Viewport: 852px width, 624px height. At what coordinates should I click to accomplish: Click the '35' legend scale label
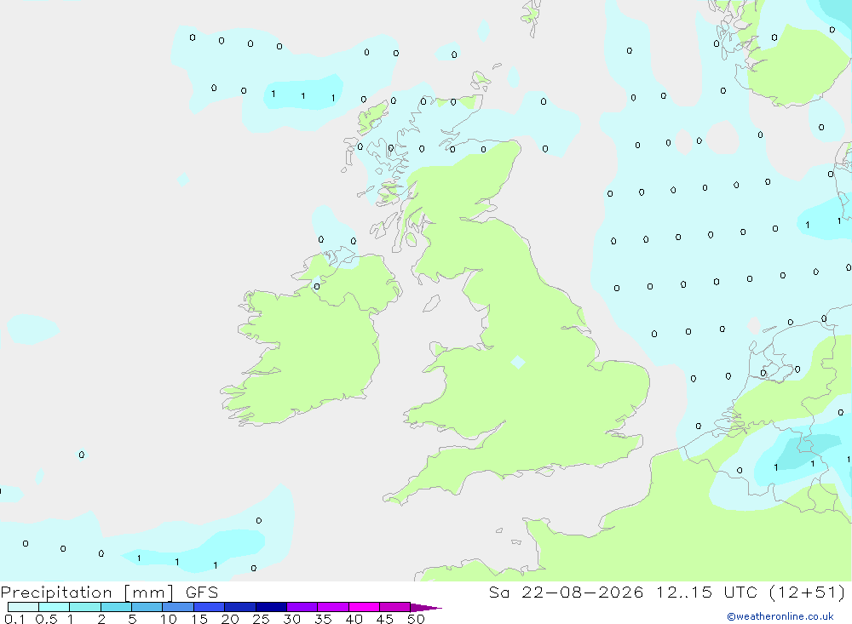[x=323, y=619]
